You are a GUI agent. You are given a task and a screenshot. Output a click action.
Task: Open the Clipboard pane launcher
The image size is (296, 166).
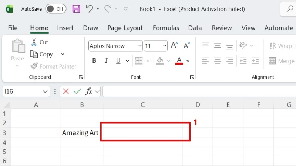point(81,77)
